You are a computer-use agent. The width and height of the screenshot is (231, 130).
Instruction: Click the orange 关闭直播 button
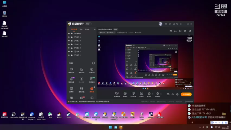coord(186,94)
